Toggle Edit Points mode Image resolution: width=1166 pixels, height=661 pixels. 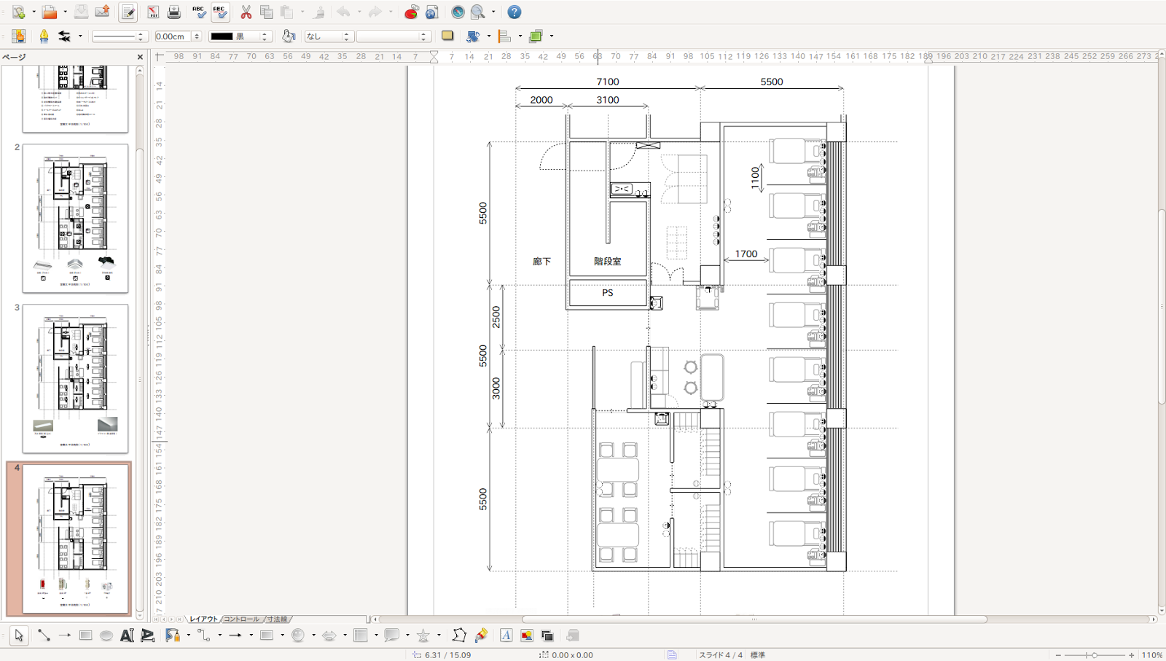pos(459,635)
